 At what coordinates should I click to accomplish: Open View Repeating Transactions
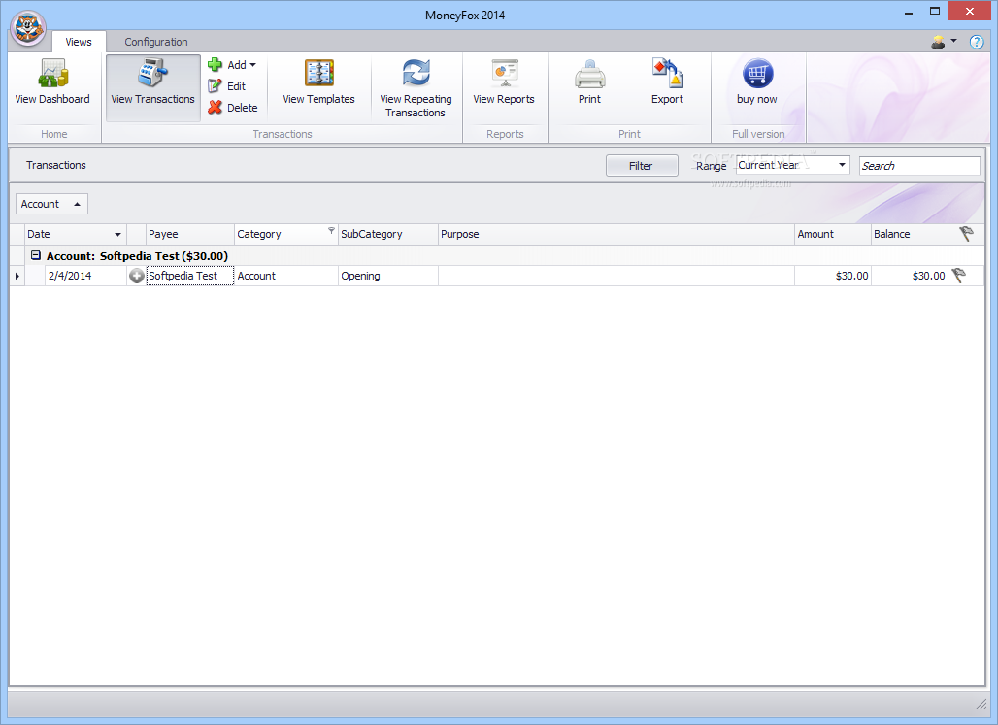coord(416,88)
